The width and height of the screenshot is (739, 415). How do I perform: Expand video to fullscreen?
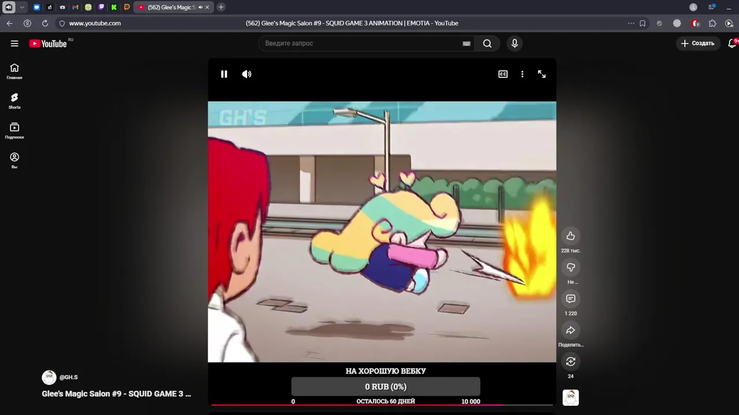coord(542,74)
